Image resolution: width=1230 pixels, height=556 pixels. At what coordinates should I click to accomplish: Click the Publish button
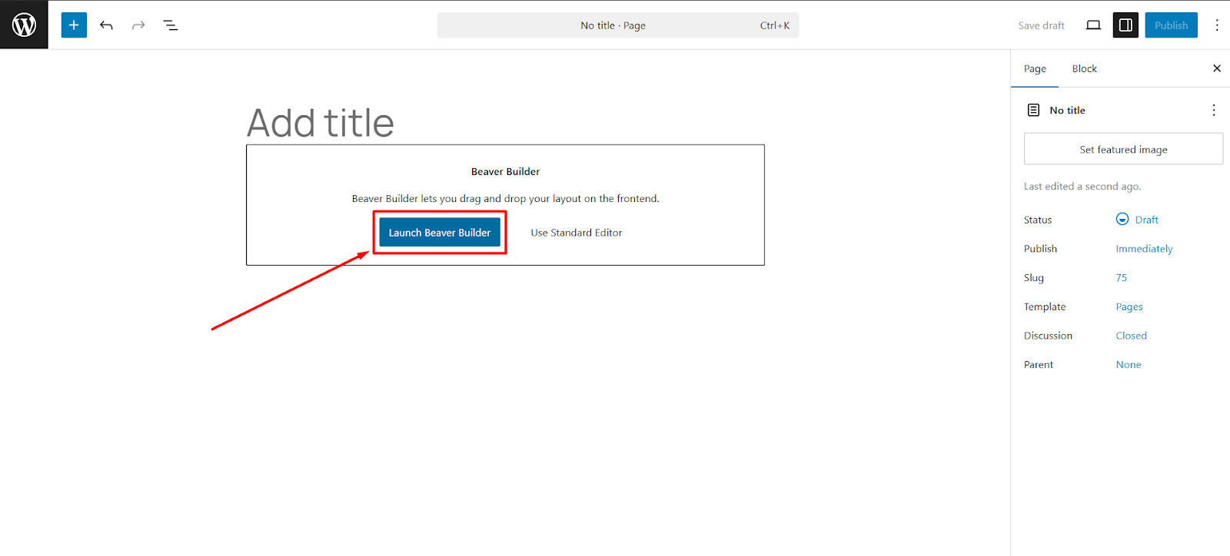coord(1171,25)
